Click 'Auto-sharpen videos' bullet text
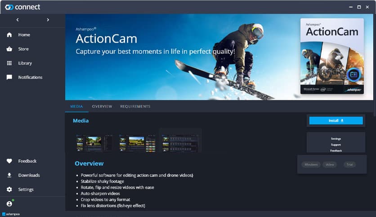The height and width of the screenshot is (217, 376). click(100, 193)
